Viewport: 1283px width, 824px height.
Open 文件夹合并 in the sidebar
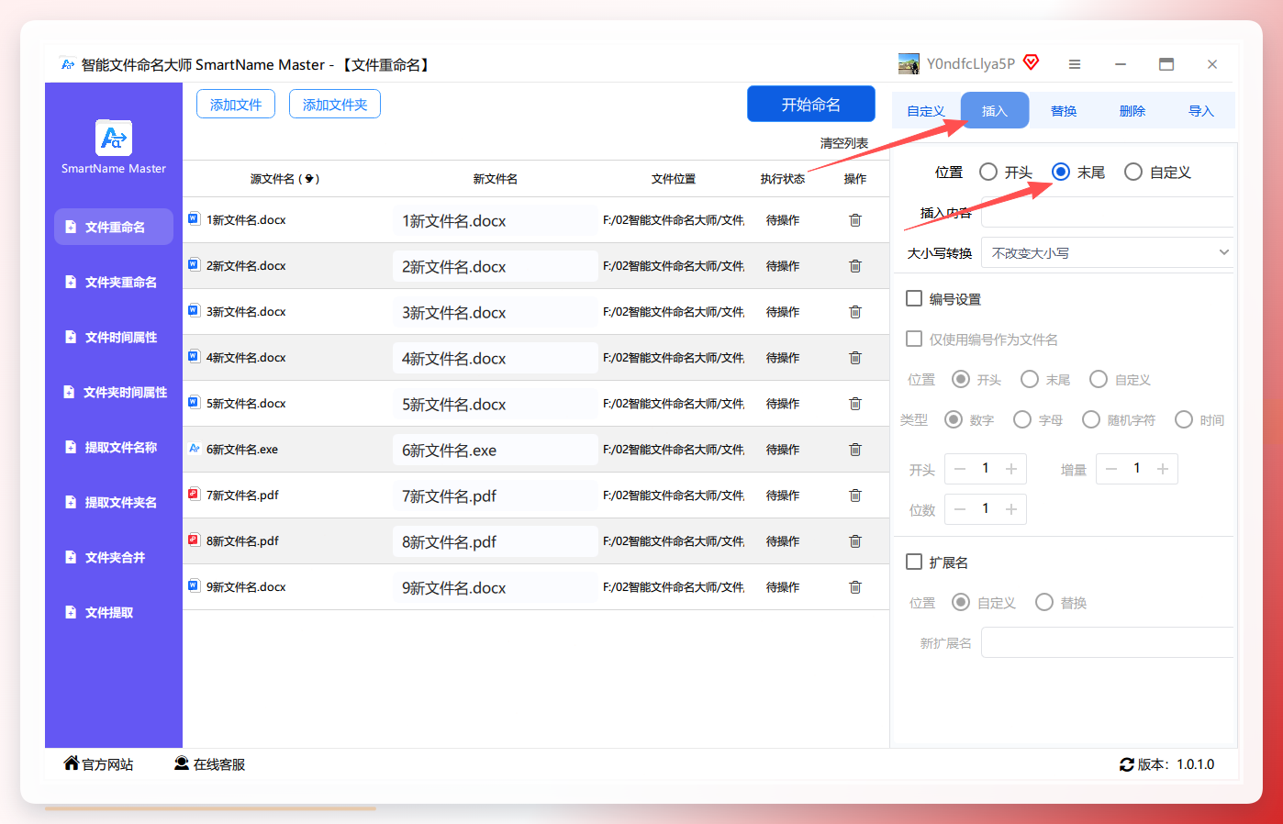(114, 557)
